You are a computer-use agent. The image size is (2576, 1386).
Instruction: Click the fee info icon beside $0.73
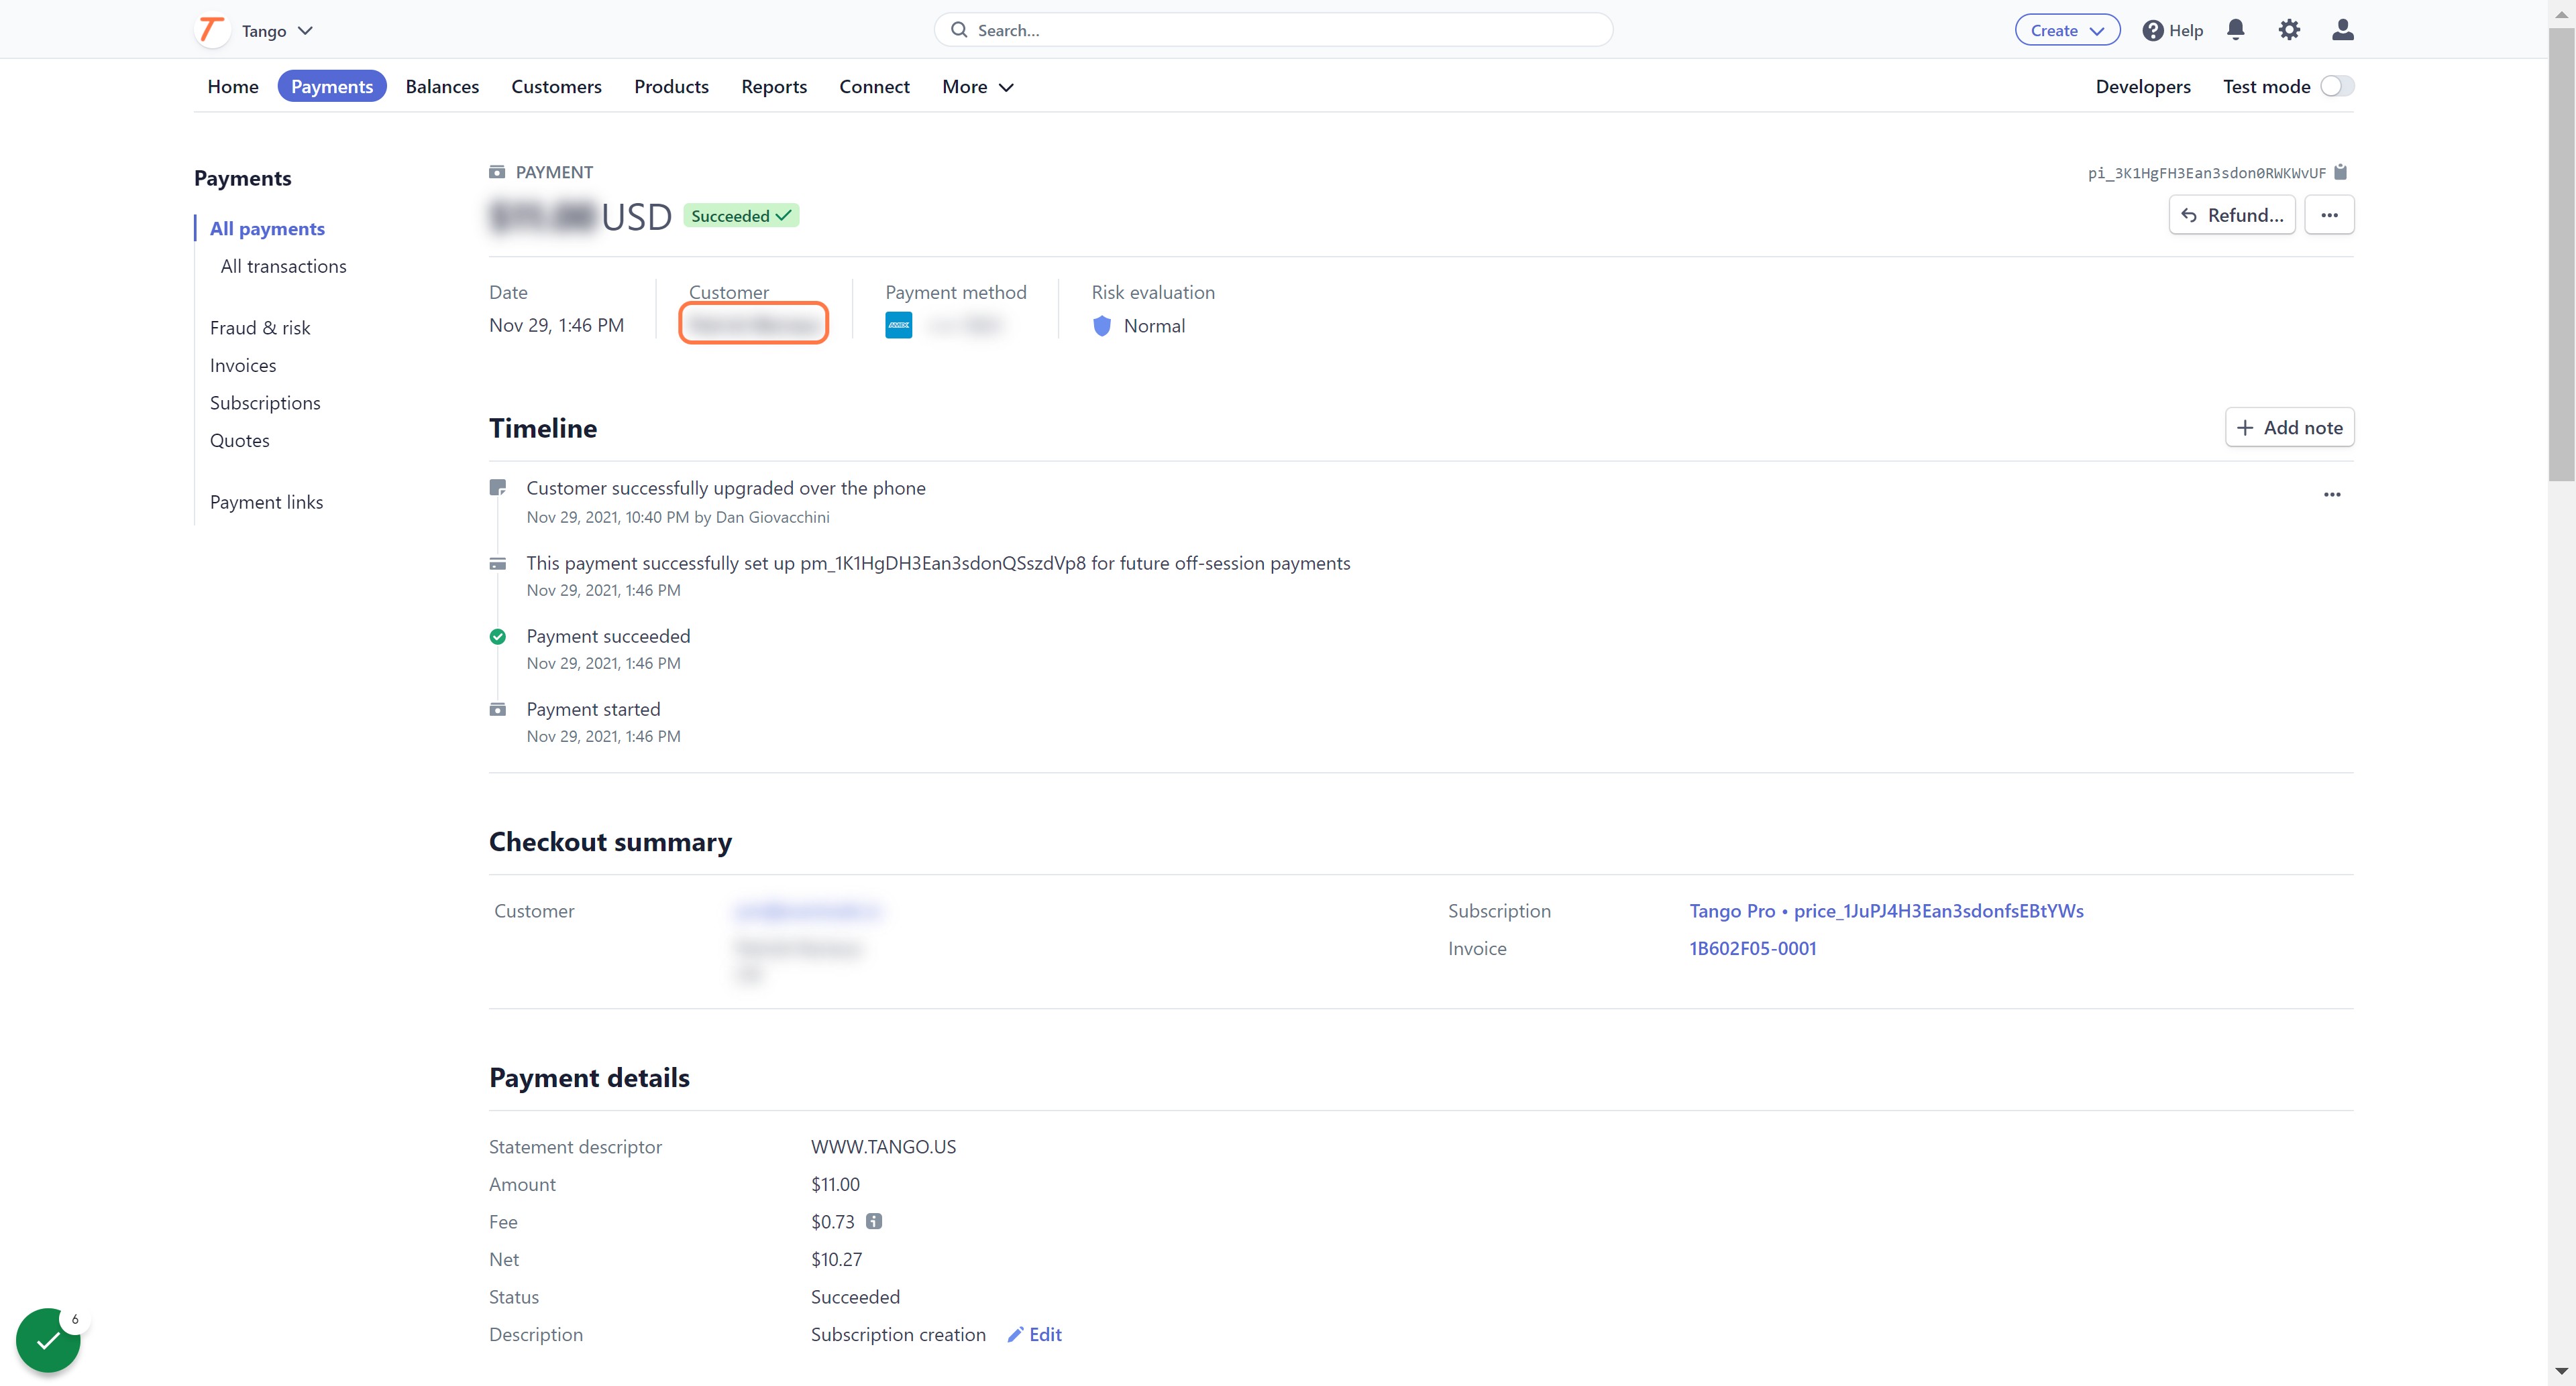(874, 1221)
